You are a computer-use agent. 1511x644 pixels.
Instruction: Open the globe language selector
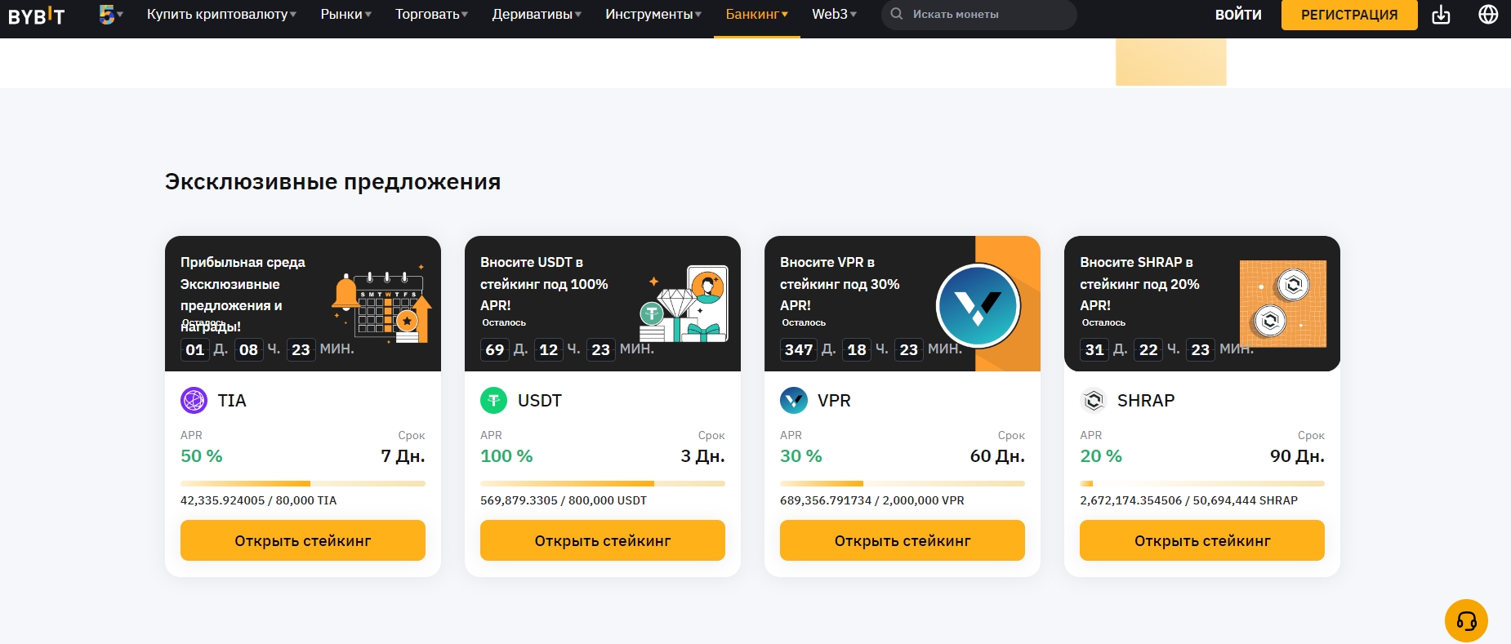click(1488, 14)
